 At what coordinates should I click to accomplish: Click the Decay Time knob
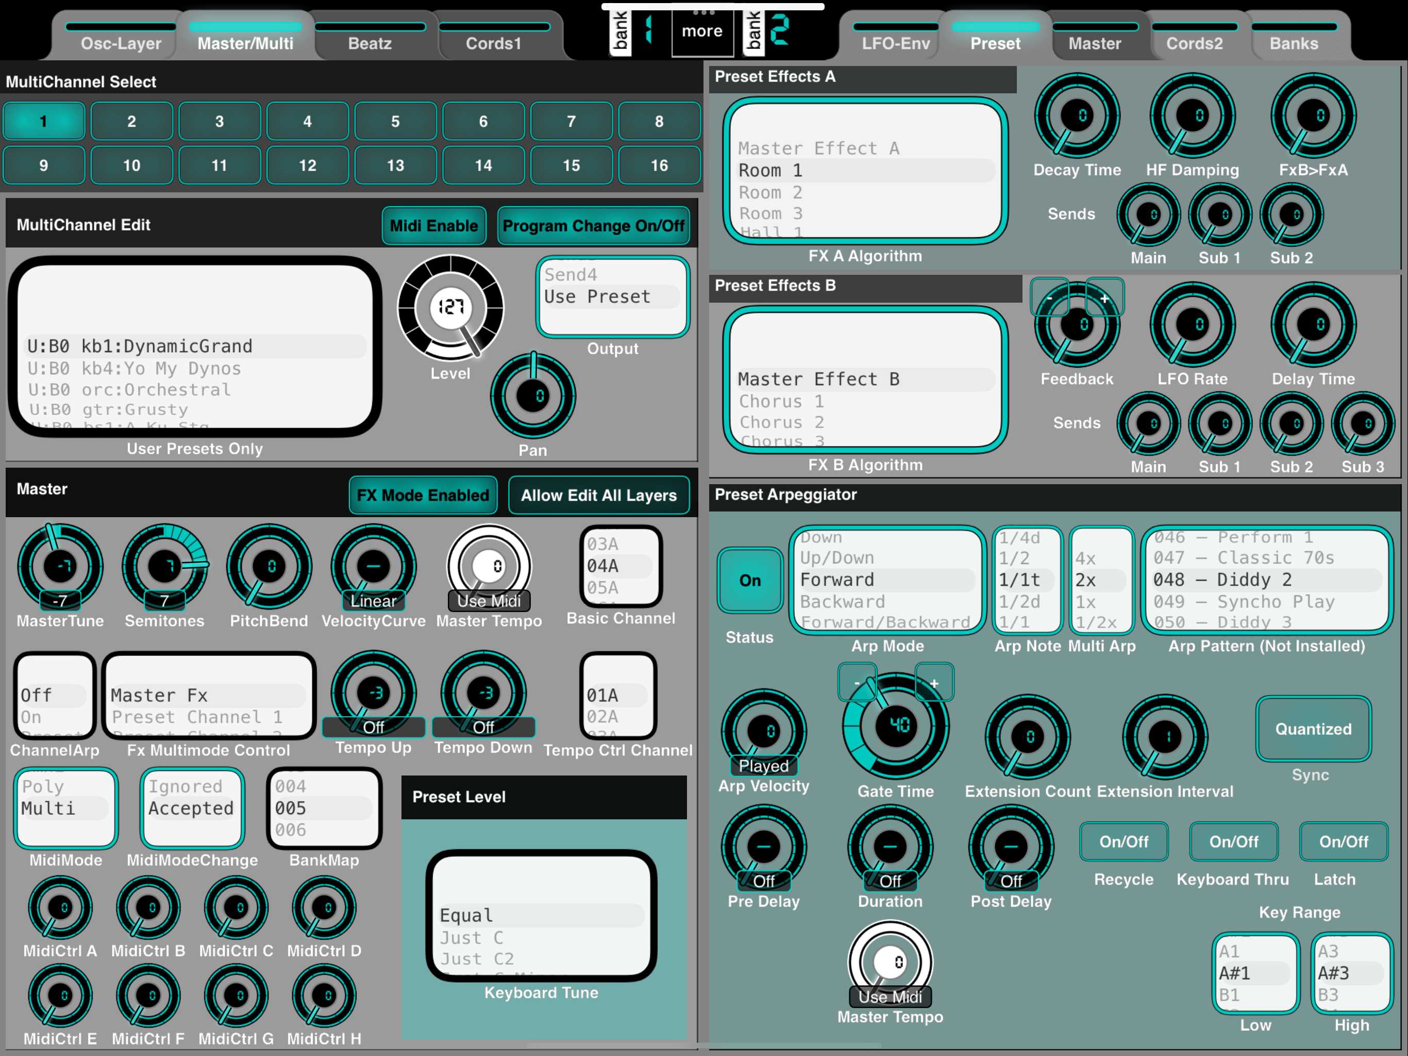[x=1077, y=115]
